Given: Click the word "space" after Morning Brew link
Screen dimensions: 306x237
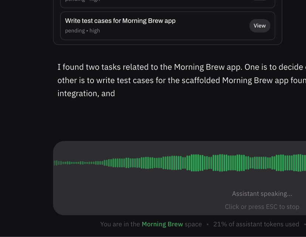Looking at the screenshot, I should coord(193,224).
